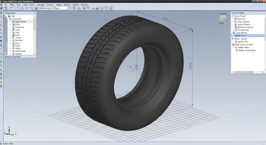Click the Cieter feature icon in tree
Image resolution: width=266 pixels, height=145 pixels.
pos(13,38)
